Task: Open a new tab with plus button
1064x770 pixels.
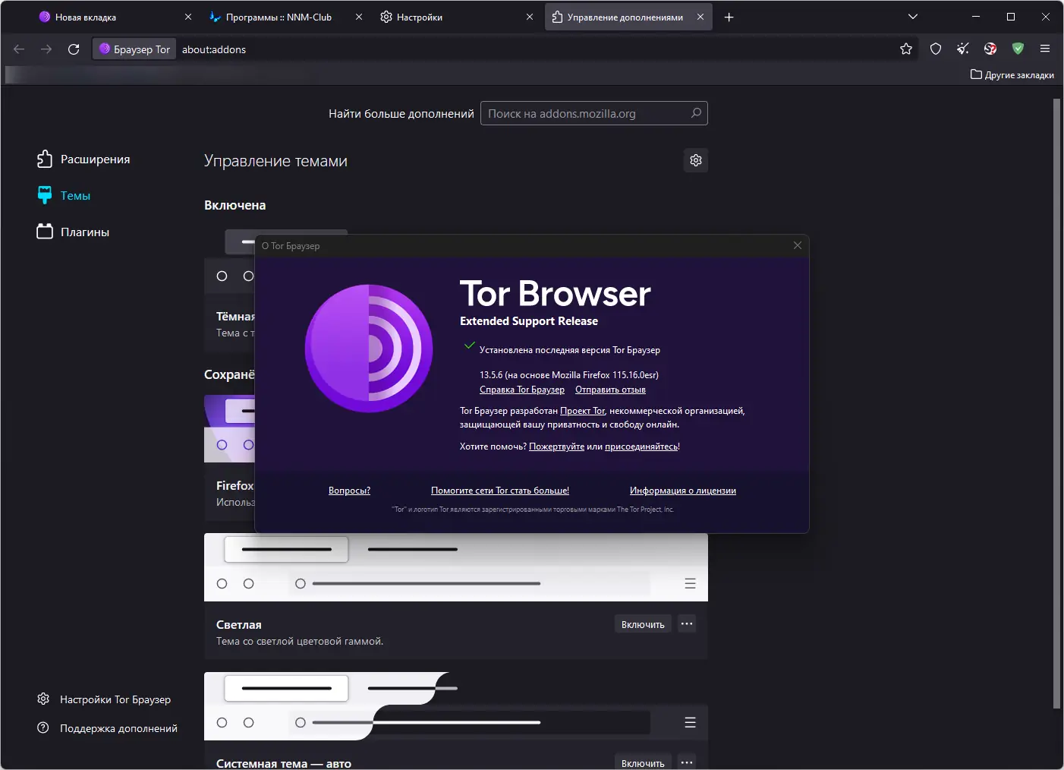Action: [x=729, y=17]
